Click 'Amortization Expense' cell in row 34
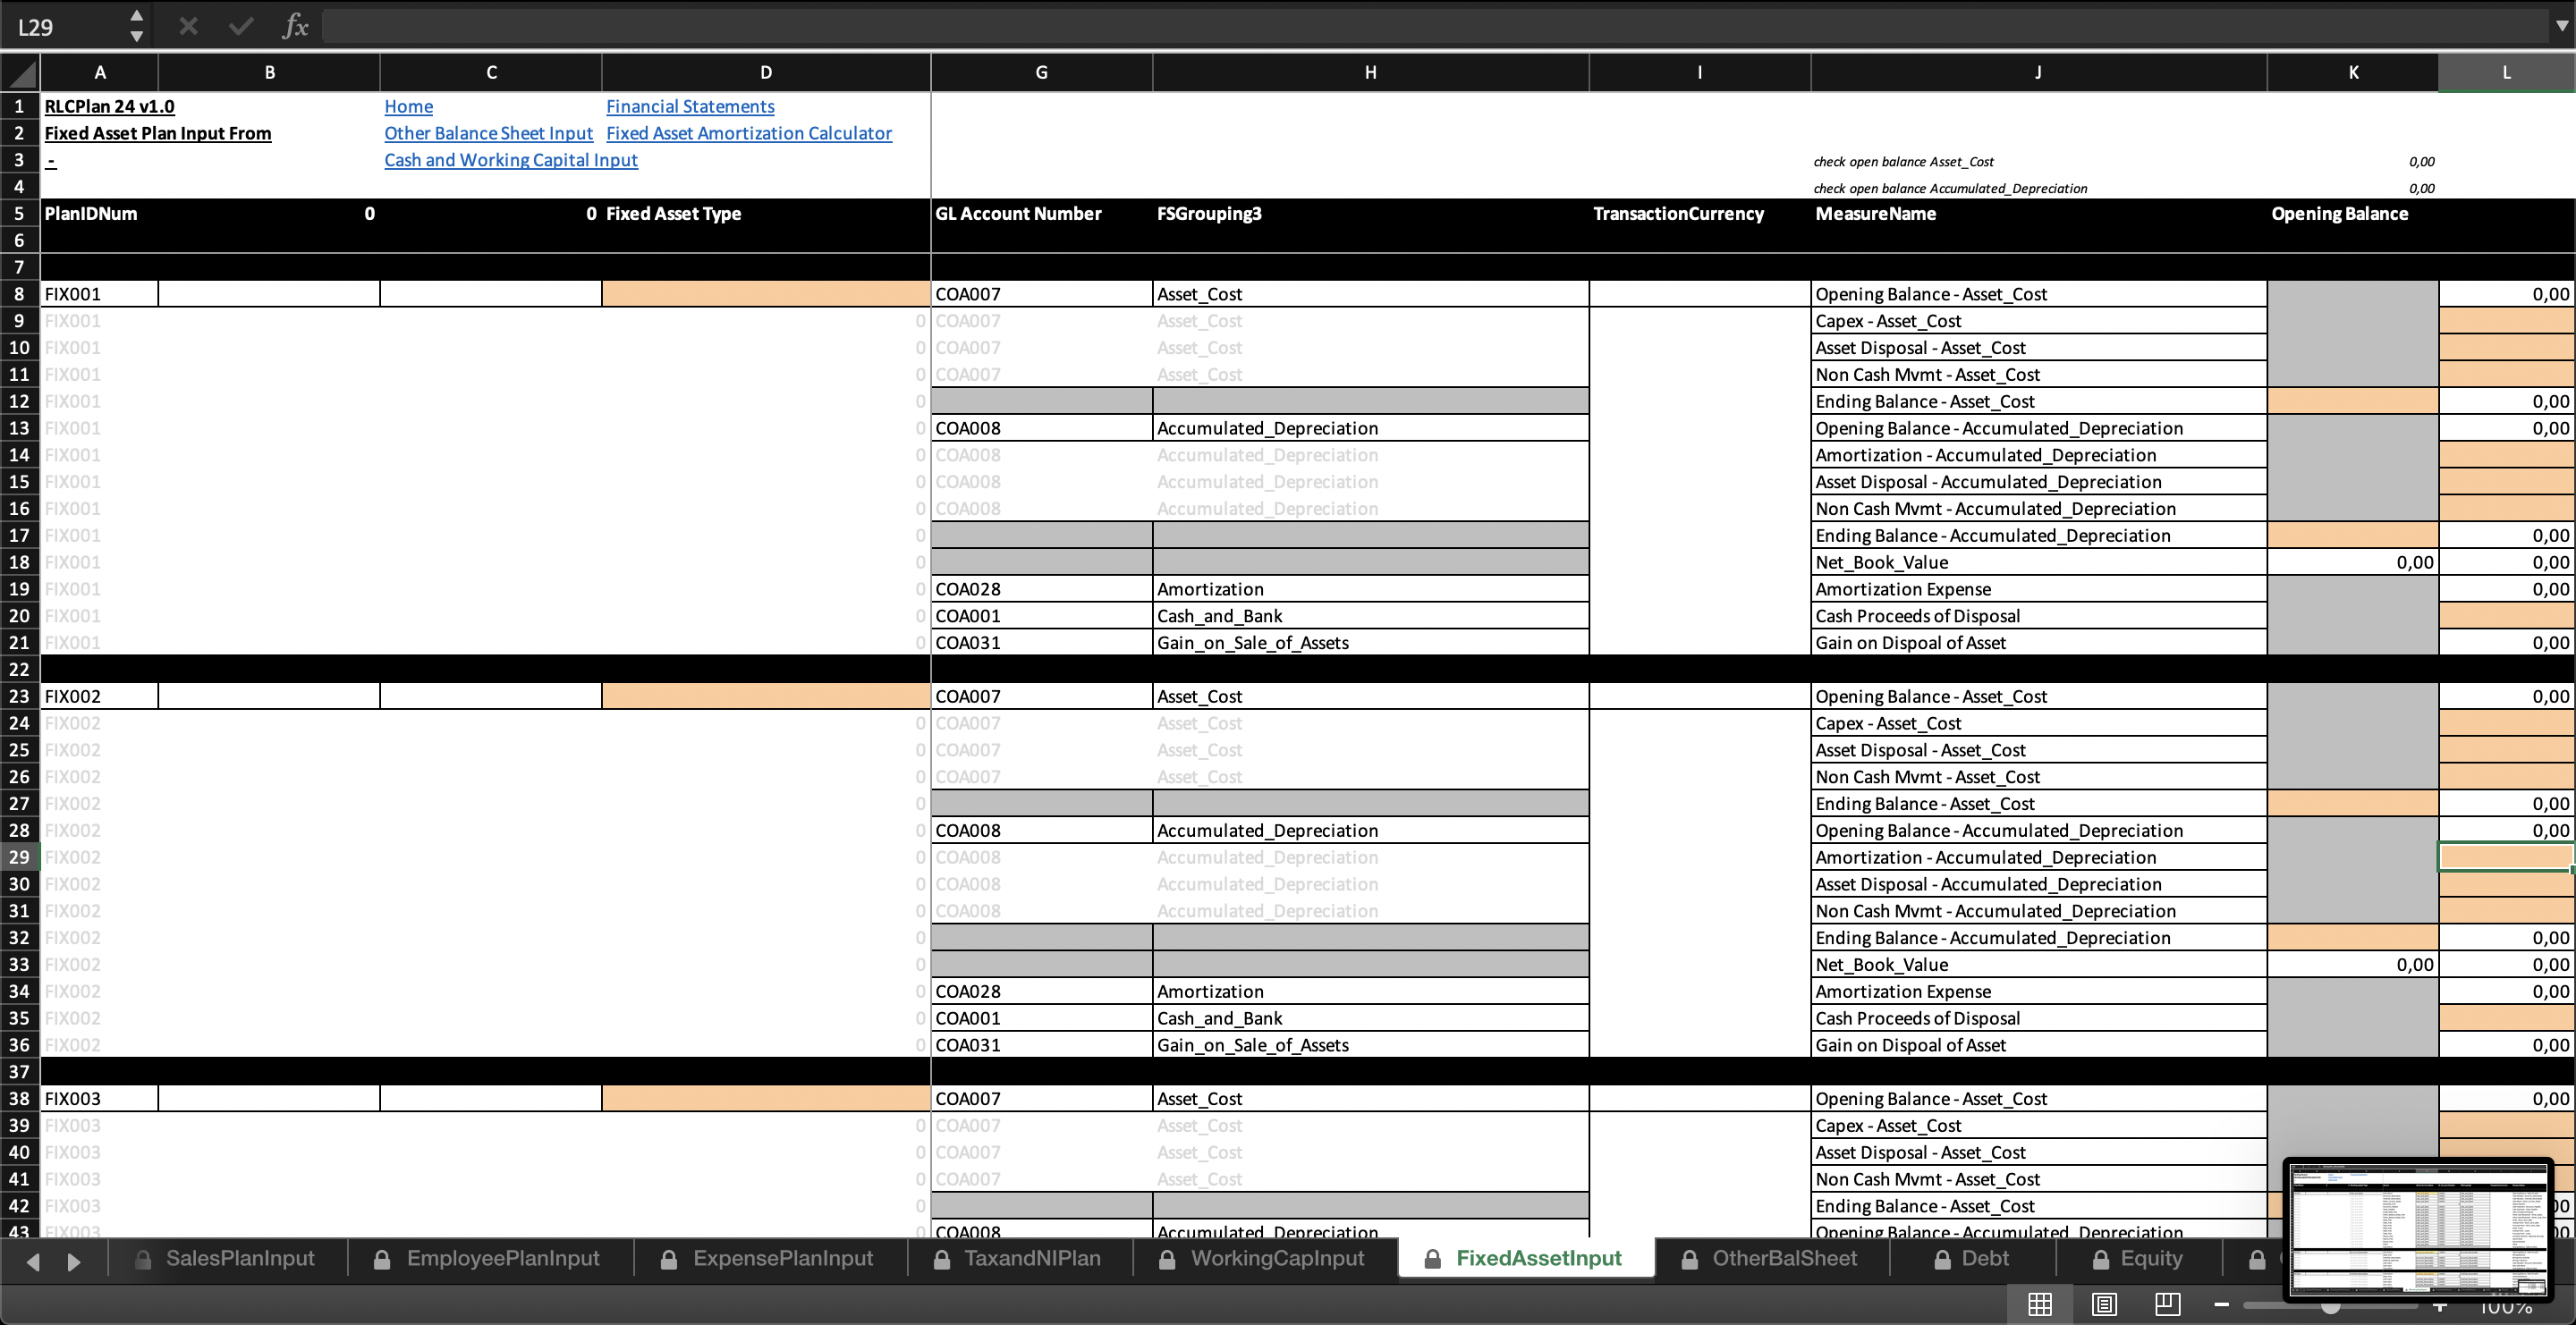2576x1325 pixels. [x=2038, y=992]
